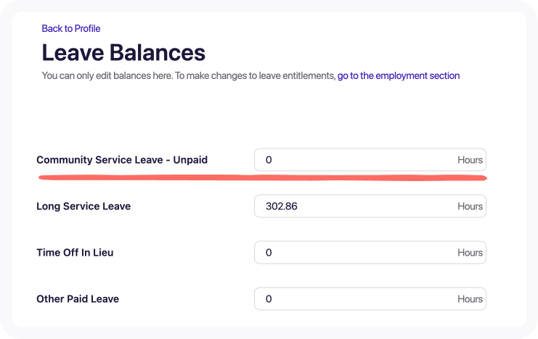Select the 'Time Off In Lieu' label

pyautogui.click(x=75, y=252)
